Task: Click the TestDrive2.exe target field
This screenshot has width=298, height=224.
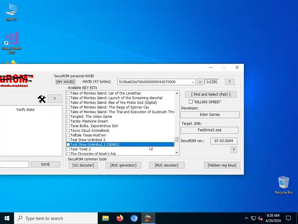Action: pyautogui.click(x=210, y=130)
